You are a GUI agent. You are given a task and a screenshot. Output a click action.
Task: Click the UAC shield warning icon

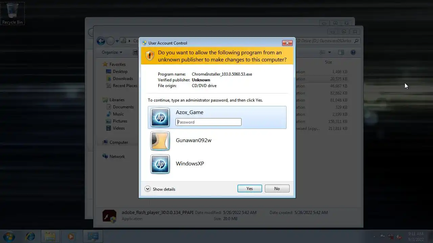pyautogui.click(x=150, y=56)
